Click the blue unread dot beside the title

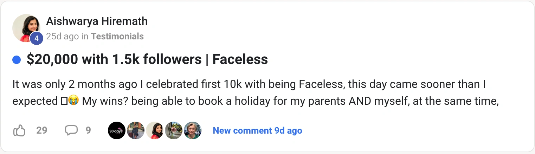pyautogui.click(x=16, y=60)
